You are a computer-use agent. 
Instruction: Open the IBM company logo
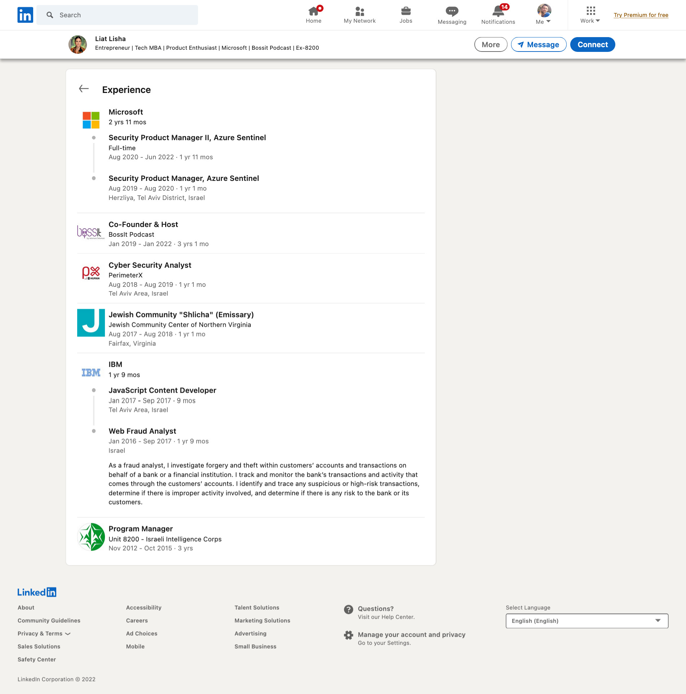(91, 373)
